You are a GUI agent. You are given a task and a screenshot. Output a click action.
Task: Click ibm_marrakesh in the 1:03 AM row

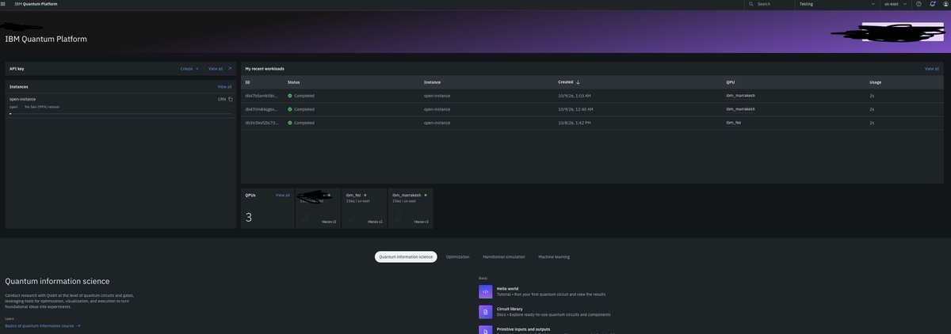click(x=740, y=96)
